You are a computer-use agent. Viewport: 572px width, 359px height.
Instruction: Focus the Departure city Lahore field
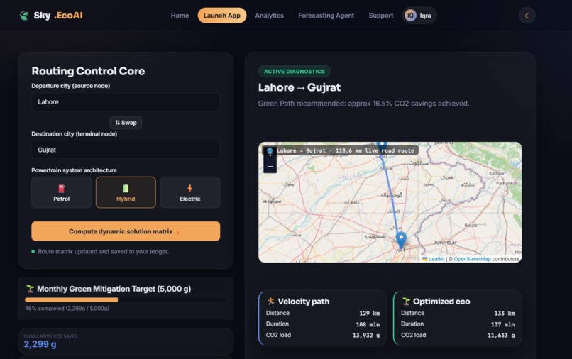[x=126, y=101]
